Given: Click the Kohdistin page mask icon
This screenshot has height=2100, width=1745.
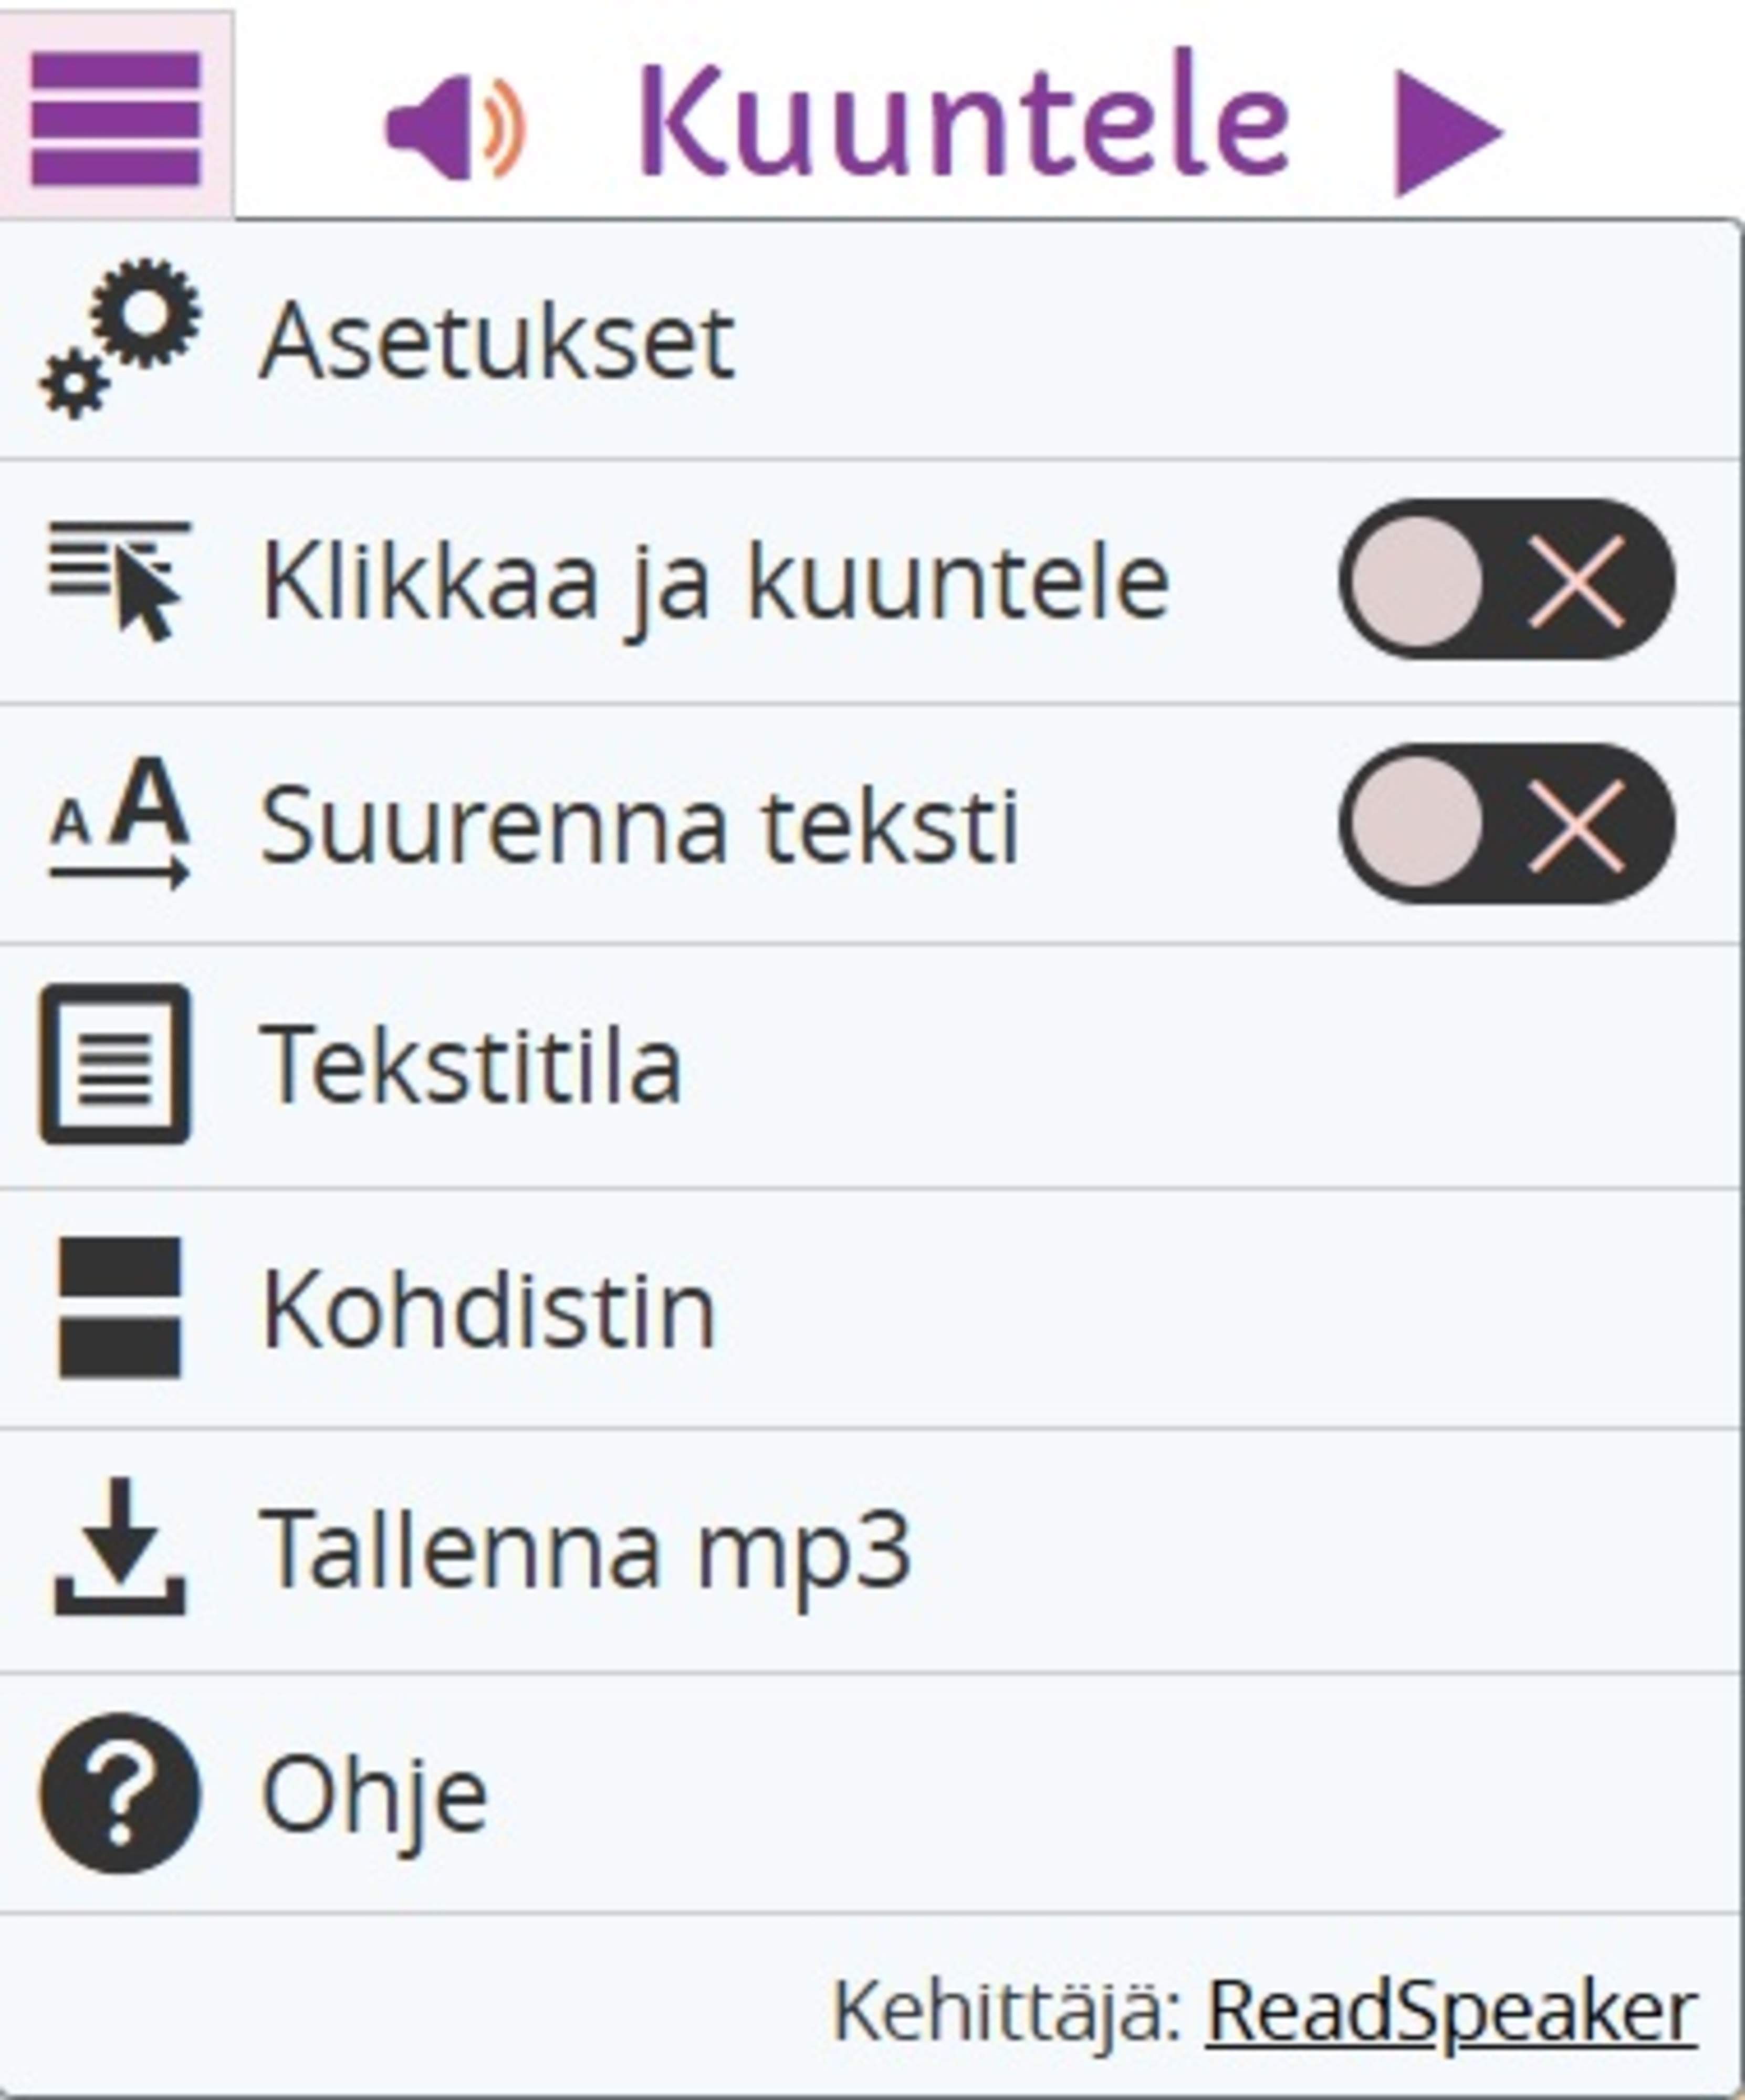Looking at the screenshot, I should (120, 1308).
